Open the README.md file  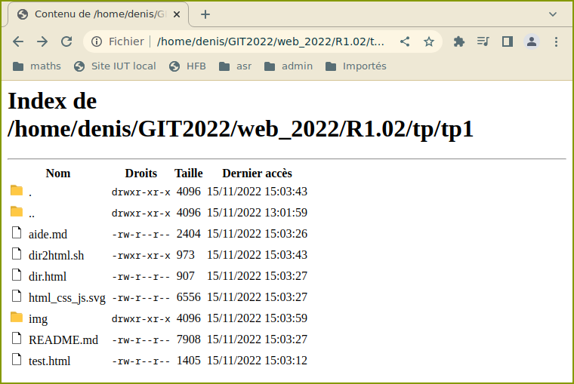pyautogui.click(x=63, y=339)
